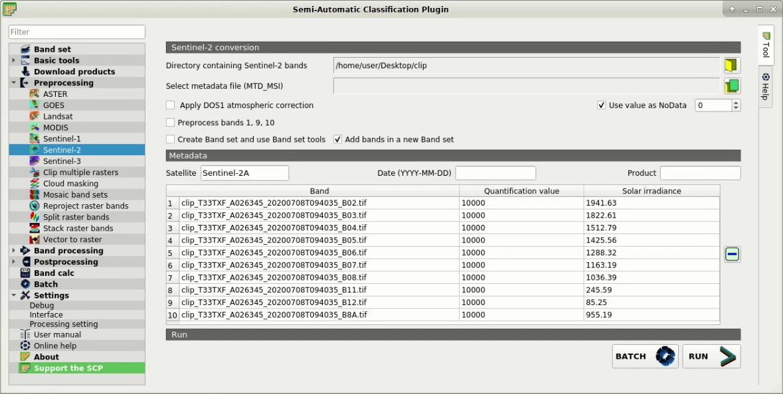Select the Sentinel-3 menu entry
The height and width of the screenshot is (394, 783).
(x=62, y=161)
